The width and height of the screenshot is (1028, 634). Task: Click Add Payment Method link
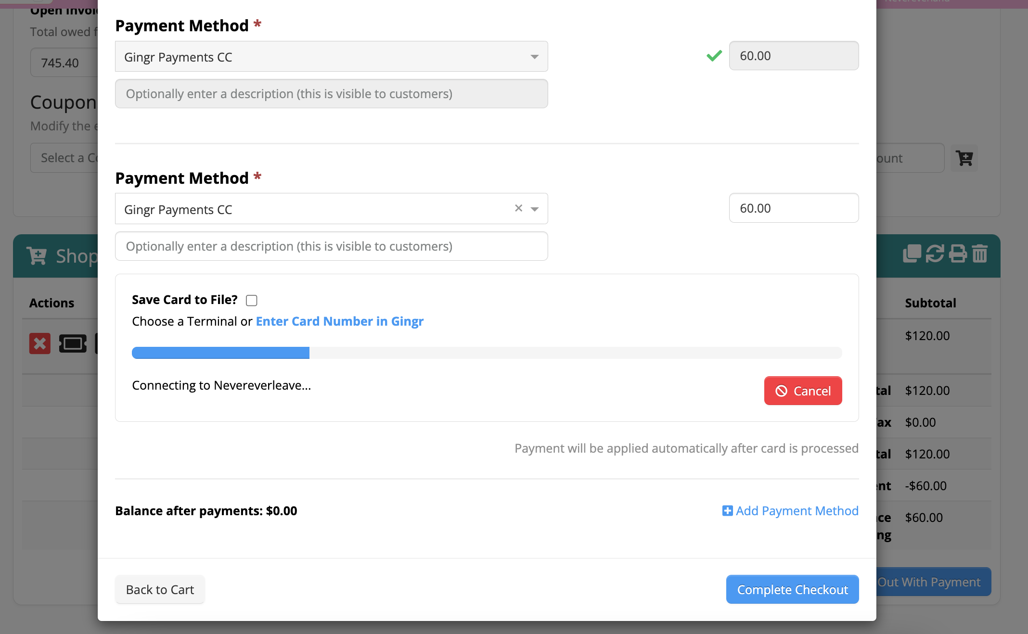pyautogui.click(x=797, y=511)
